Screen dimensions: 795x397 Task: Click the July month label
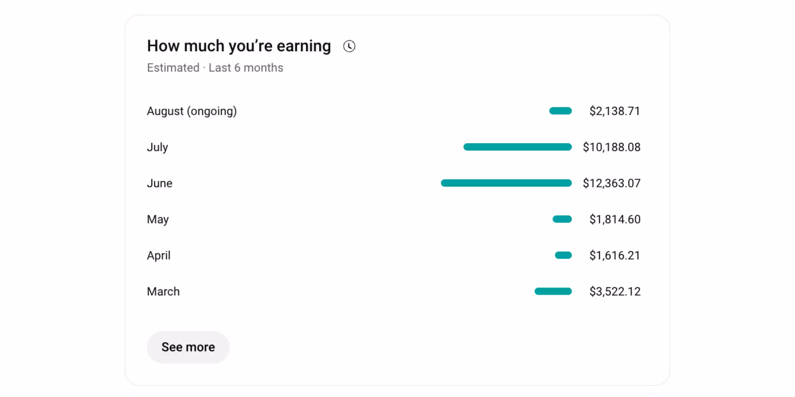pyautogui.click(x=157, y=147)
